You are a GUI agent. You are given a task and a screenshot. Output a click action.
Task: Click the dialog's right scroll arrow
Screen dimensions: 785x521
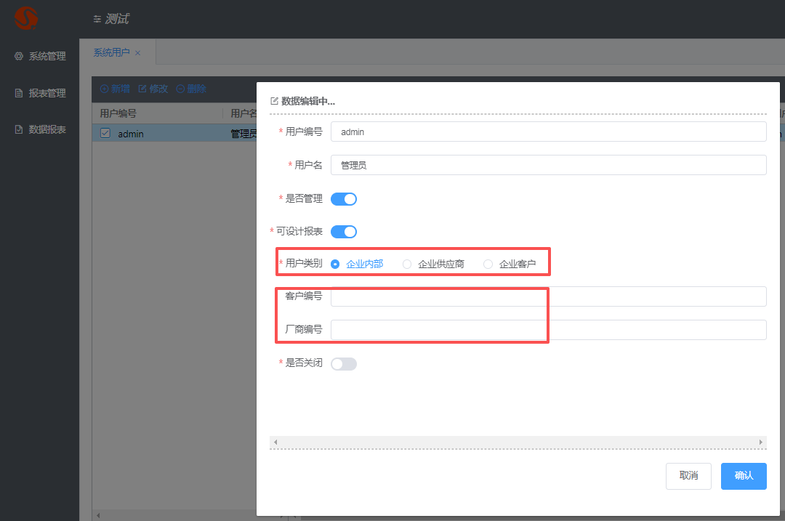[x=761, y=442]
